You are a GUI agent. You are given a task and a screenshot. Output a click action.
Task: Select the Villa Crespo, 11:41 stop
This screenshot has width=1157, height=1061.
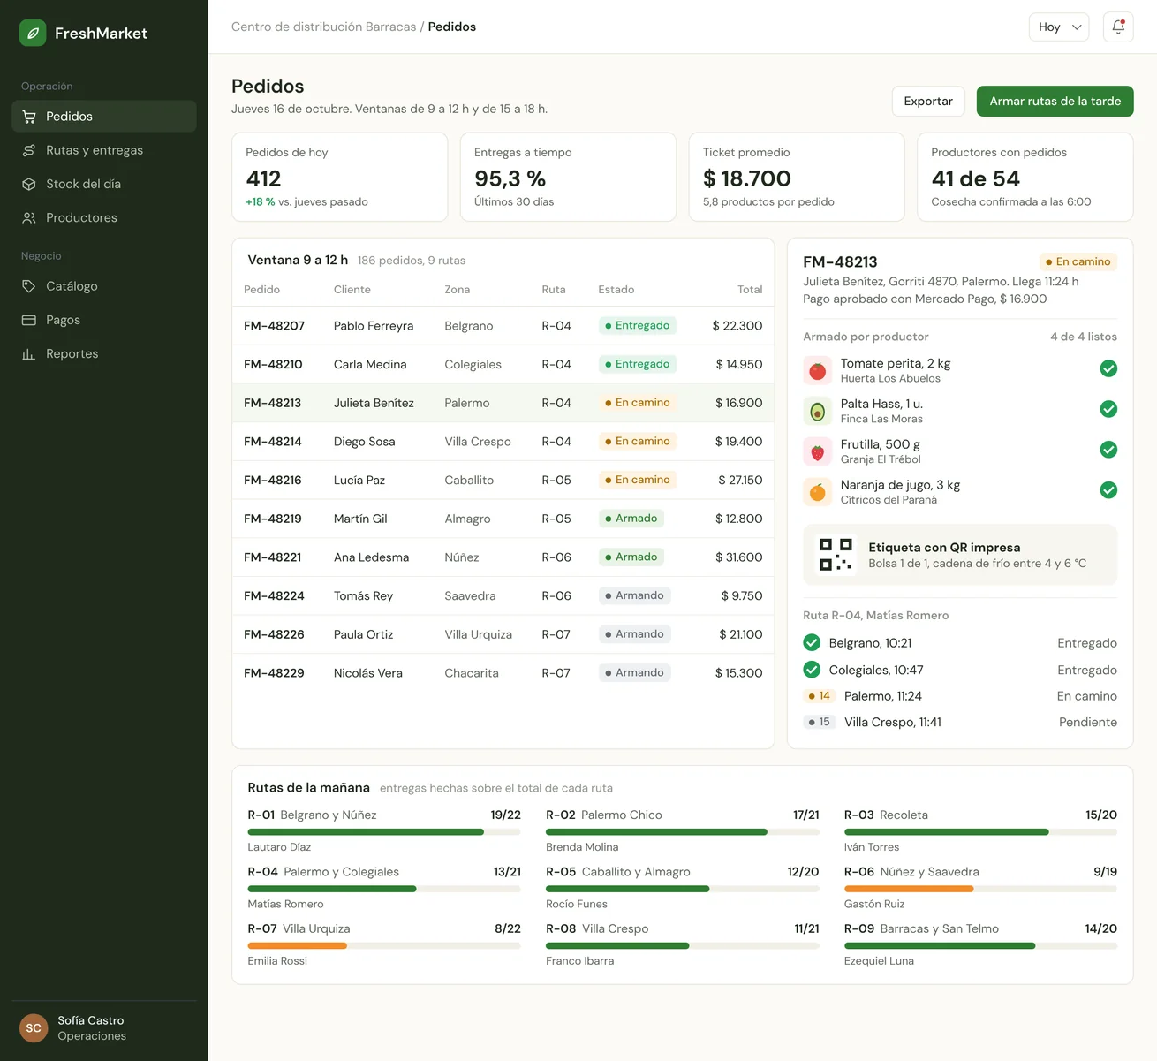(960, 722)
